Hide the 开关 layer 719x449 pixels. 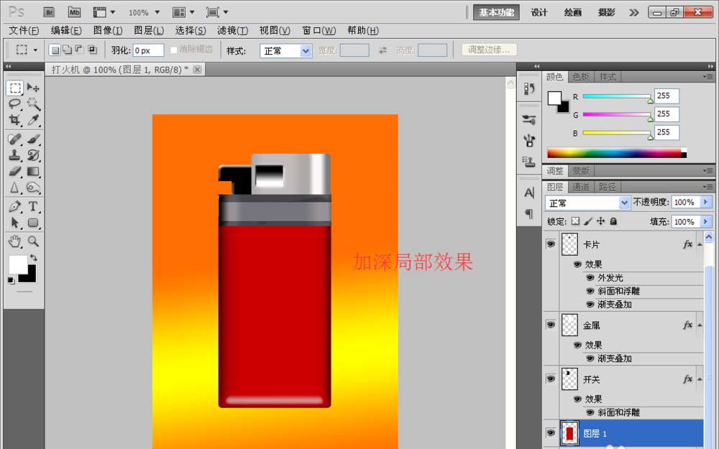click(x=550, y=379)
